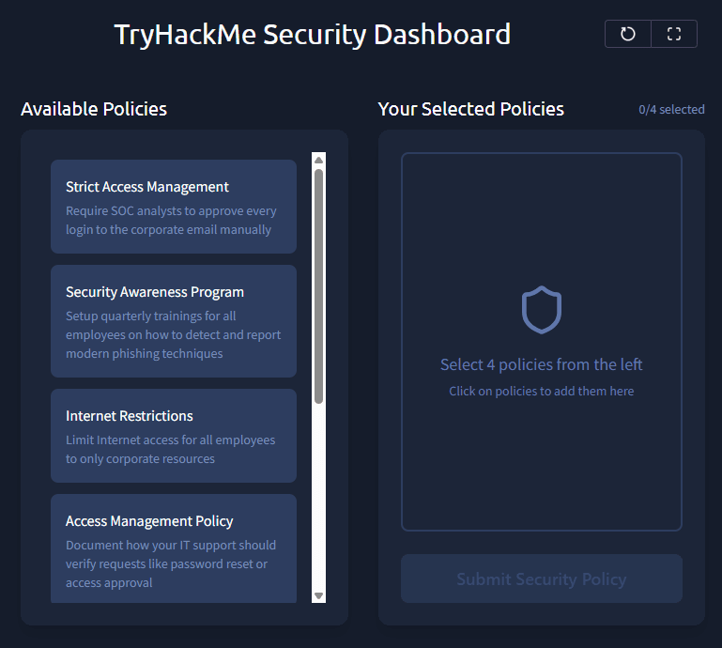The height and width of the screenshot is (648, 722).
Task: Click the 'Select 4 policies from the left' text
Action: (541, 364)
